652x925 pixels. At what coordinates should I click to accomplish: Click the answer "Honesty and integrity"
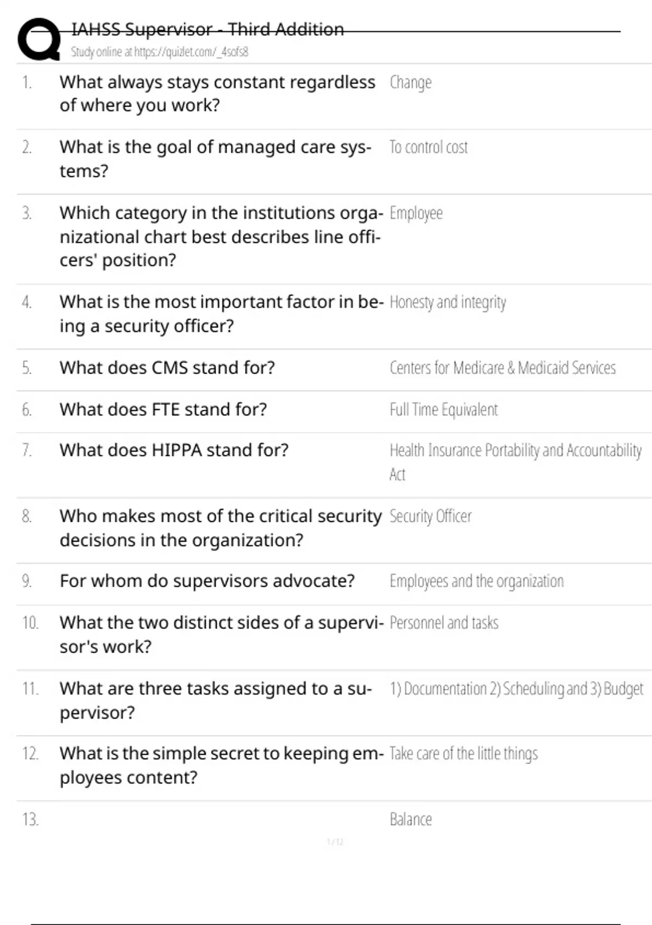pos(448,302)
